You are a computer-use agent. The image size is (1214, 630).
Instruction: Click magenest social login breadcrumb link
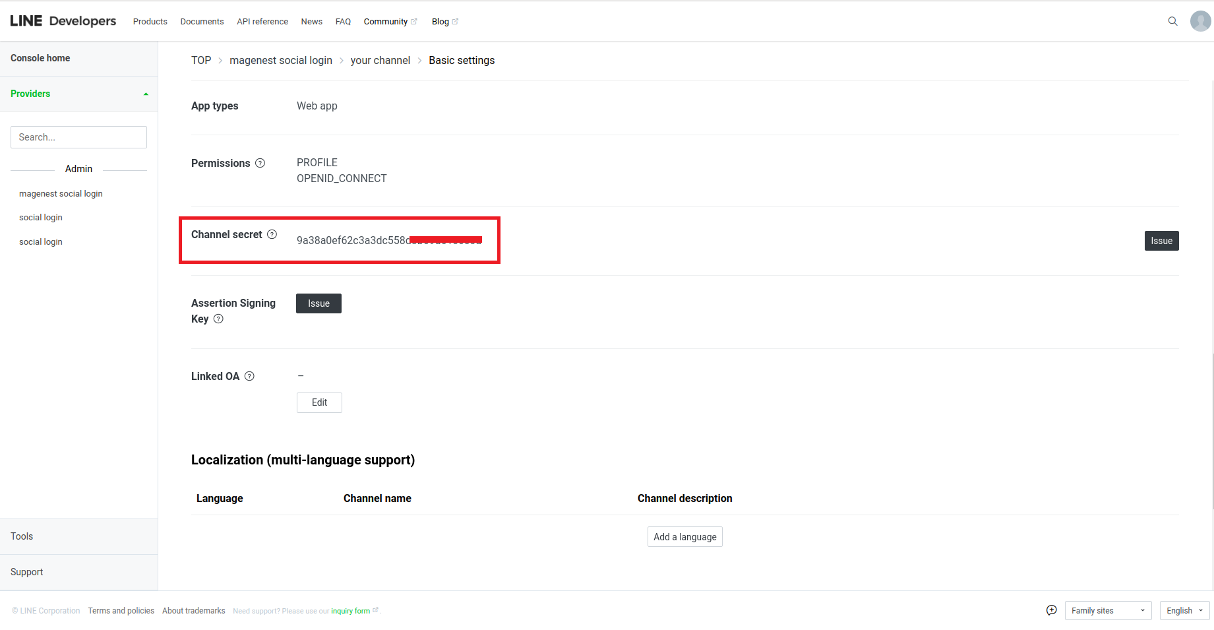tap(281, 60)
